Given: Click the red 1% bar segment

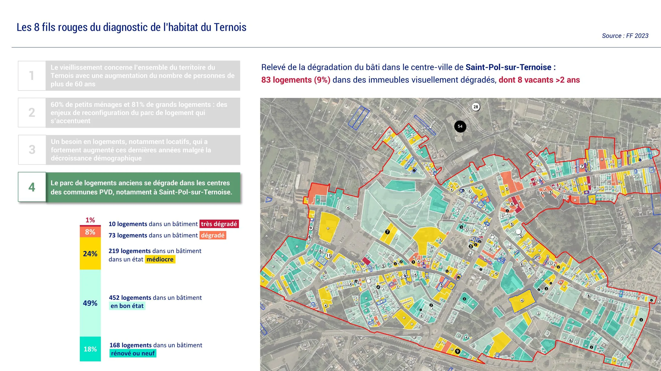Looking at the screenshot, I should point(90,226).
